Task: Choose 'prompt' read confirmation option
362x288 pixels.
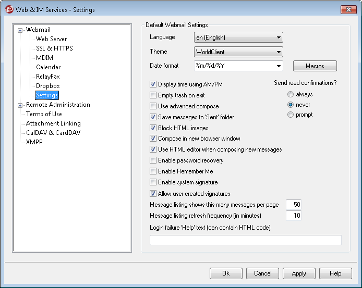Action: (x=291, y=115)
